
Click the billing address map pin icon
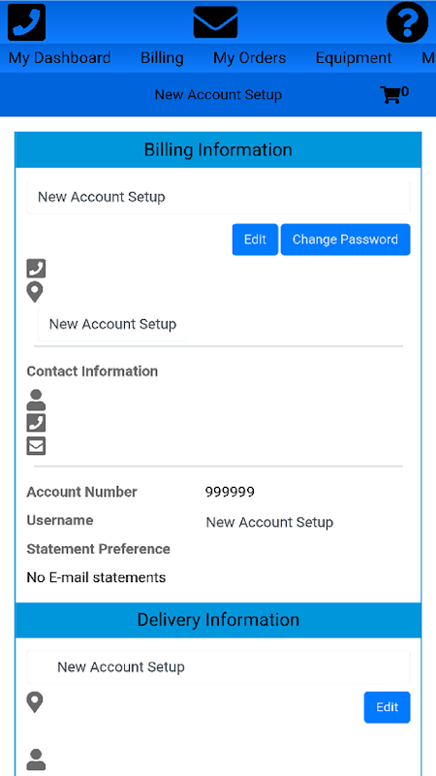[x=35, y=293]
